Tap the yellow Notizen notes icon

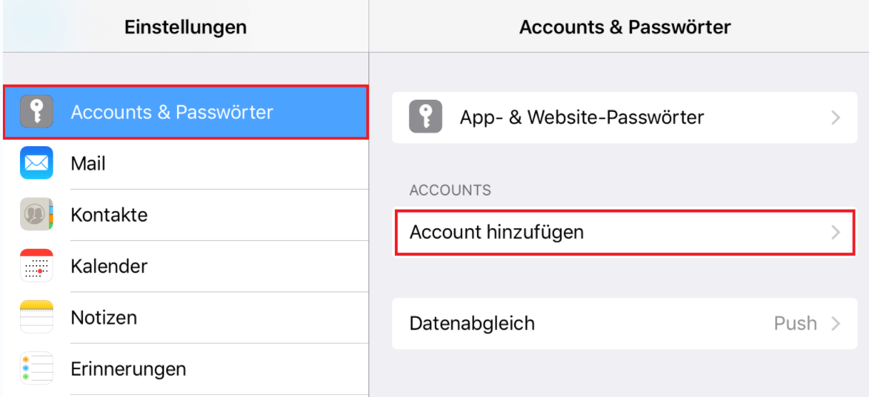click(x=36, y=317)
